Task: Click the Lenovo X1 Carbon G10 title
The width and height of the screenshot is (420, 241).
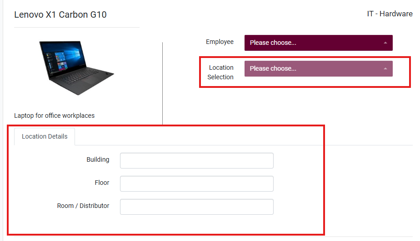Action: pos(60,14)
